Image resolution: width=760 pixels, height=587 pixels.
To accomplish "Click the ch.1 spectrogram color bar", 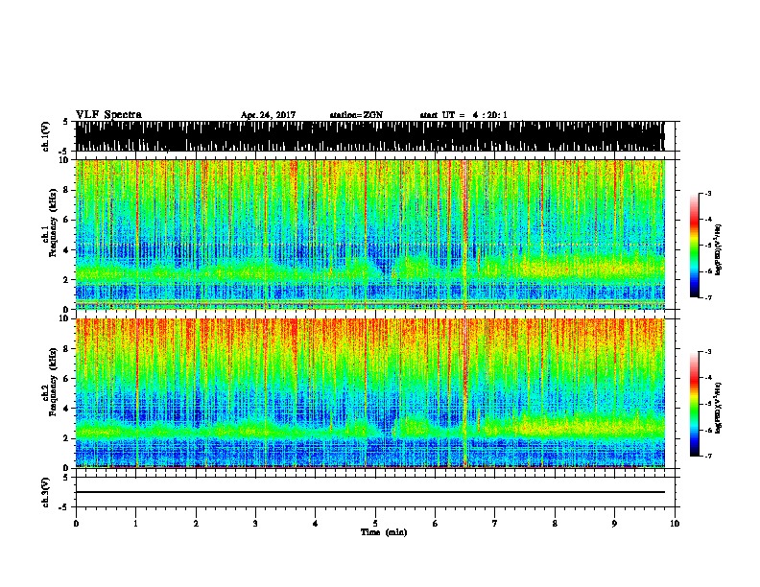I will pos(694,246).
